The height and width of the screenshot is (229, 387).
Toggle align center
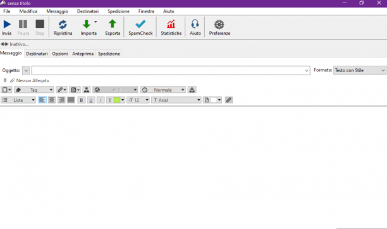(52, 100)
